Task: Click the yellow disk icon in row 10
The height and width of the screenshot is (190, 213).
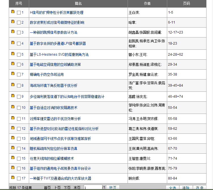Action: tap(13, 107)
